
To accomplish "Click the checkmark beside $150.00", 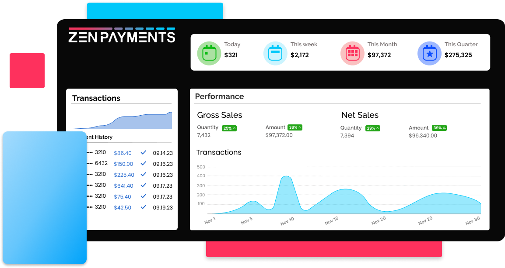I will pyautogui.click(x=144, y=164).
